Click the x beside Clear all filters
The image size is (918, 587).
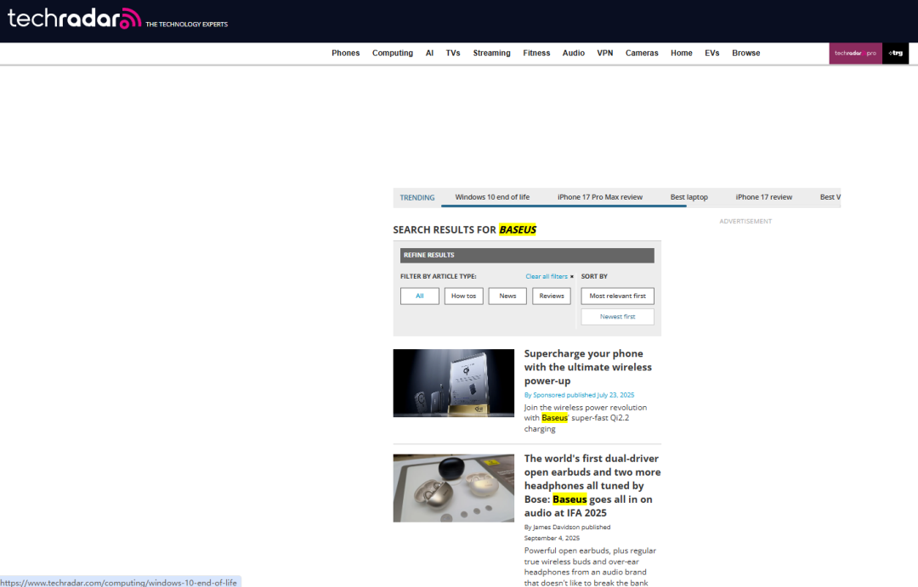click(572, 277)
